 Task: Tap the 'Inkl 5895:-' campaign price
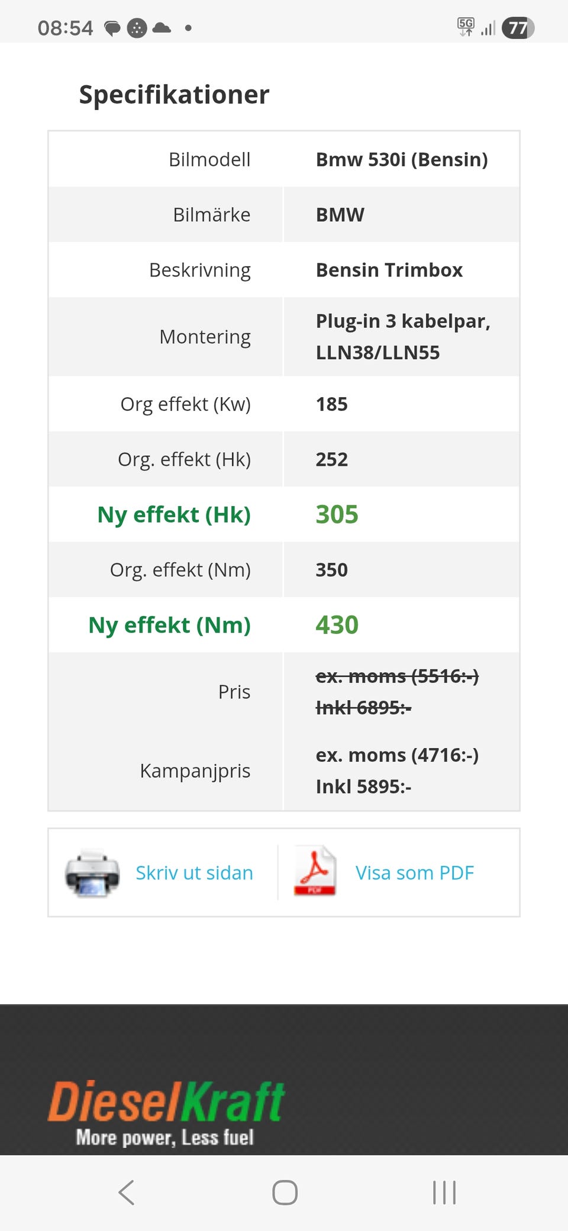[363, 787]
